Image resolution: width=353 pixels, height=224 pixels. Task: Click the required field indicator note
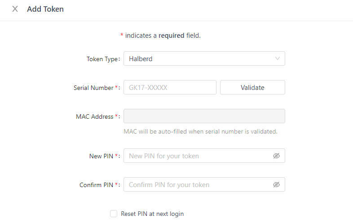160,36
